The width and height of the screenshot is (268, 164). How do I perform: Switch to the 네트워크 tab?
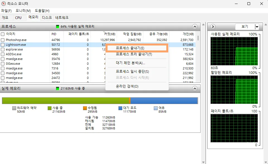[62, 17]
